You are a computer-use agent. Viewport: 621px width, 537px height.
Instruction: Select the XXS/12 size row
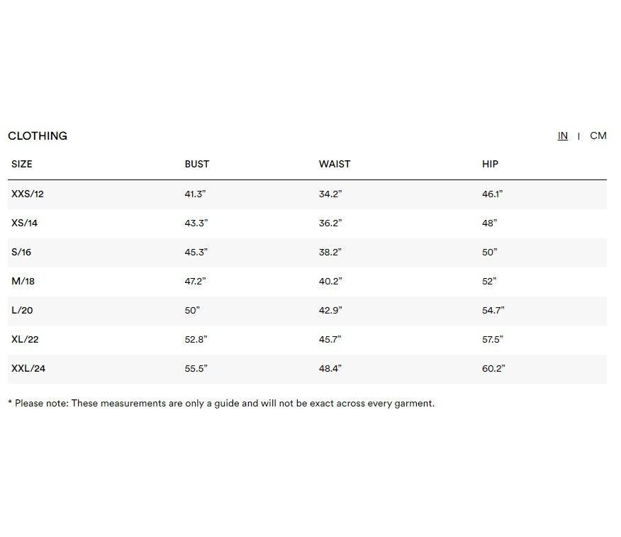point(28,194)
